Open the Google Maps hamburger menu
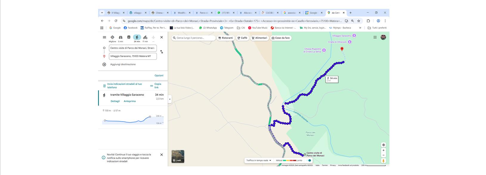This screenshot has width=486, height=175. pos(104,37)
